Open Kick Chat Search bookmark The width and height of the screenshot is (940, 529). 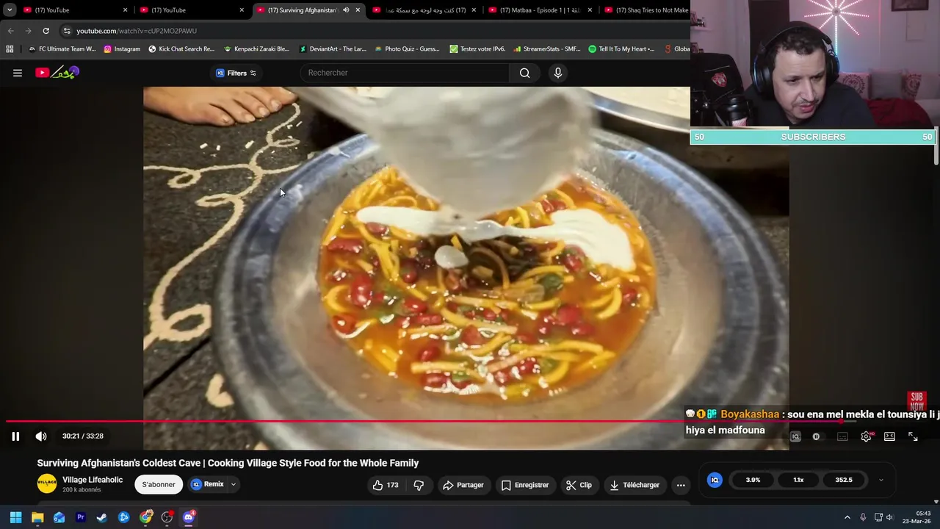point(181,49)
